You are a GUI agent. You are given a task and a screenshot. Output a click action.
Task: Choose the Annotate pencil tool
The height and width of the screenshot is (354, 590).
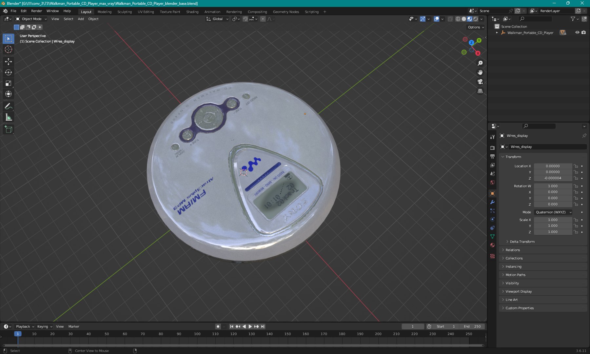9,106
